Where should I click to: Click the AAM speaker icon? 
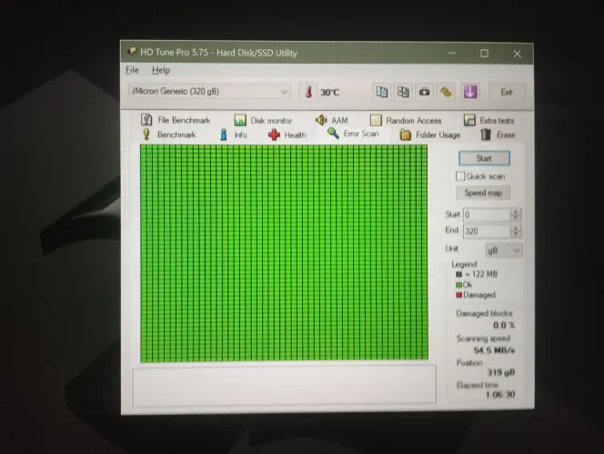click(x=321, y=121)
